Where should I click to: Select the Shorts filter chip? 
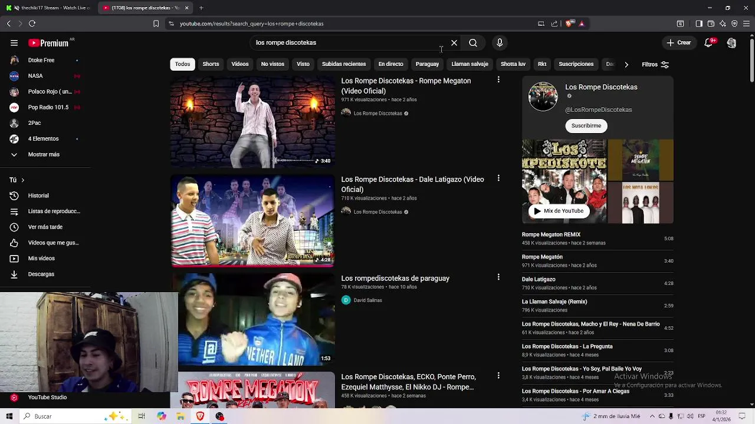point(211,64)
